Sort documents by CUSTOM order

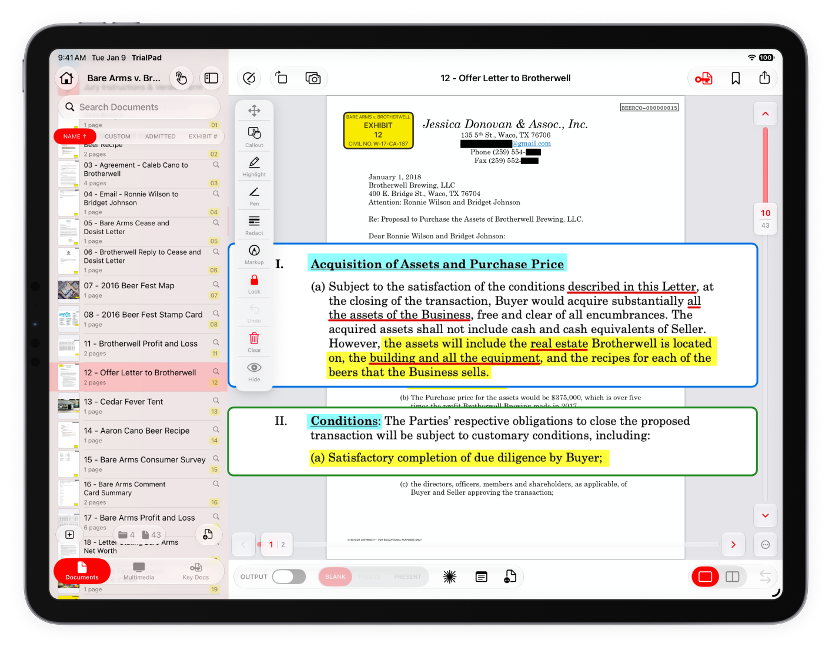118,136
